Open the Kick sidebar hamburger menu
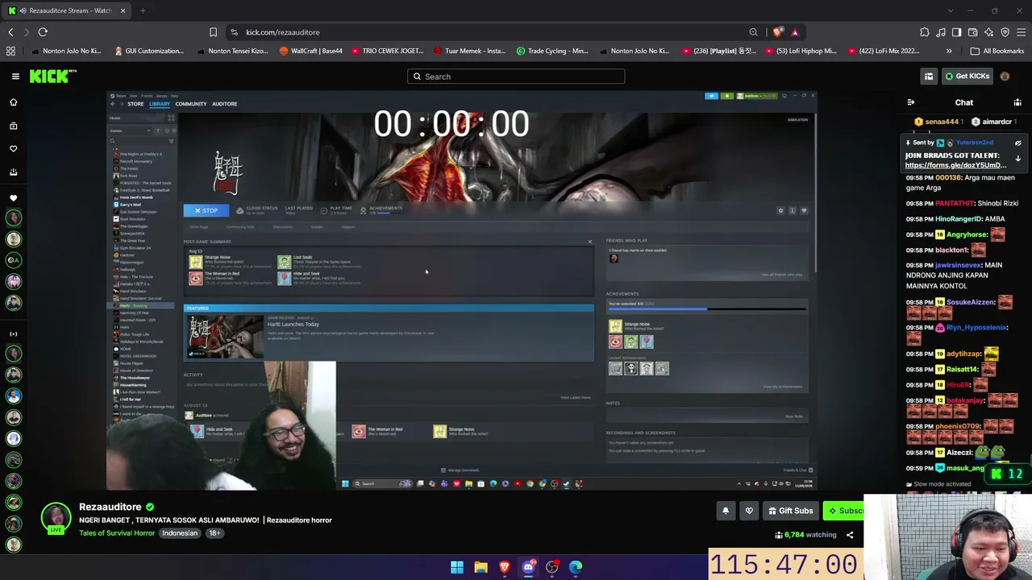 point(15,77)
